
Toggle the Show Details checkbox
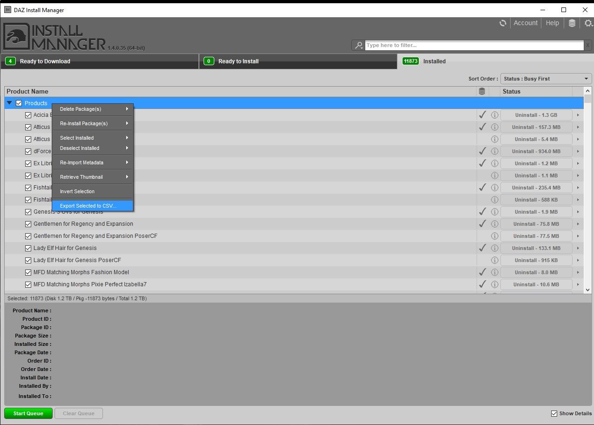point(554,413)
